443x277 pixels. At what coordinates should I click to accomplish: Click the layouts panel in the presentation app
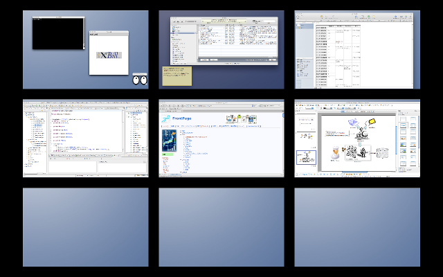408,141
